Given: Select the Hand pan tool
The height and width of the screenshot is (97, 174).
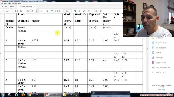Looking at the screenshot, I should coord(52,11).
